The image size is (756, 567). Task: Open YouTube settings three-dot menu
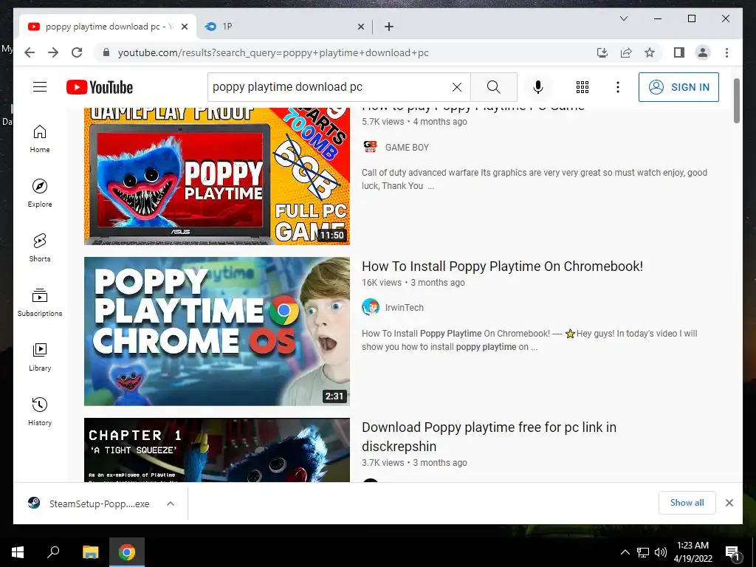pos(618,87)
